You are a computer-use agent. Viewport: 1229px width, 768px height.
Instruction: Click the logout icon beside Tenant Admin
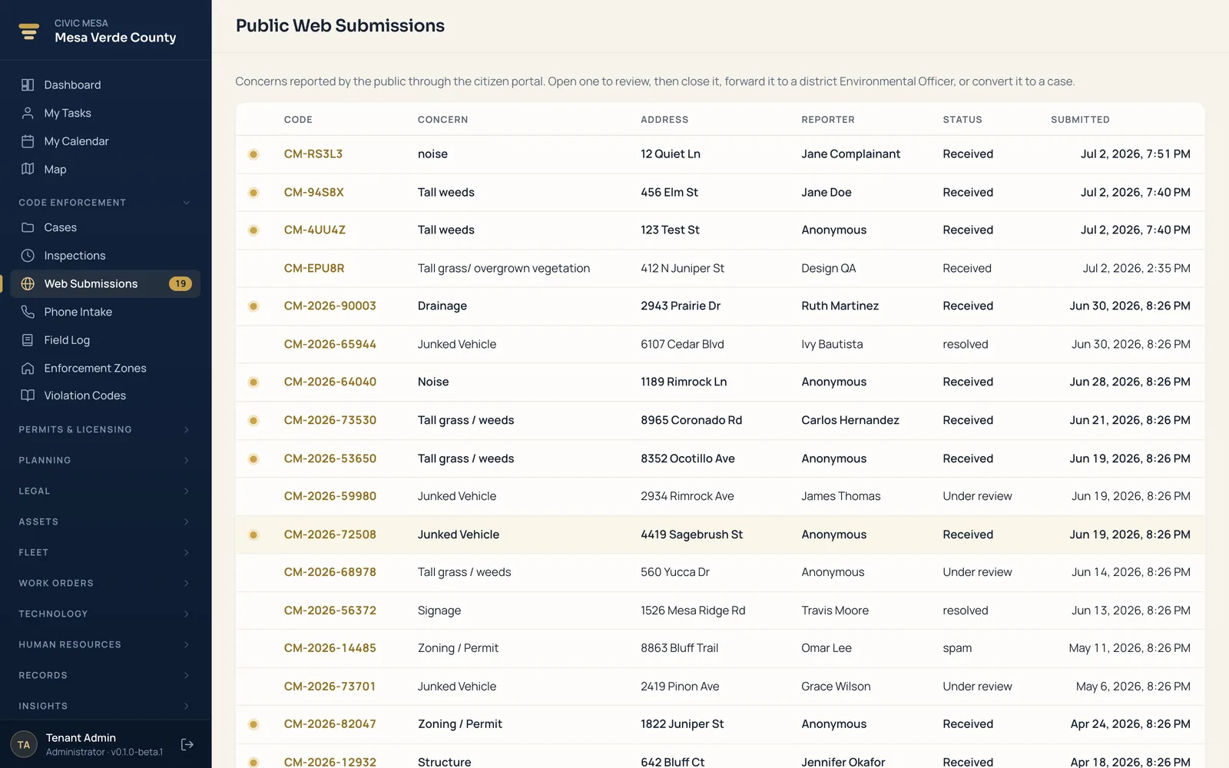point(187,744)
